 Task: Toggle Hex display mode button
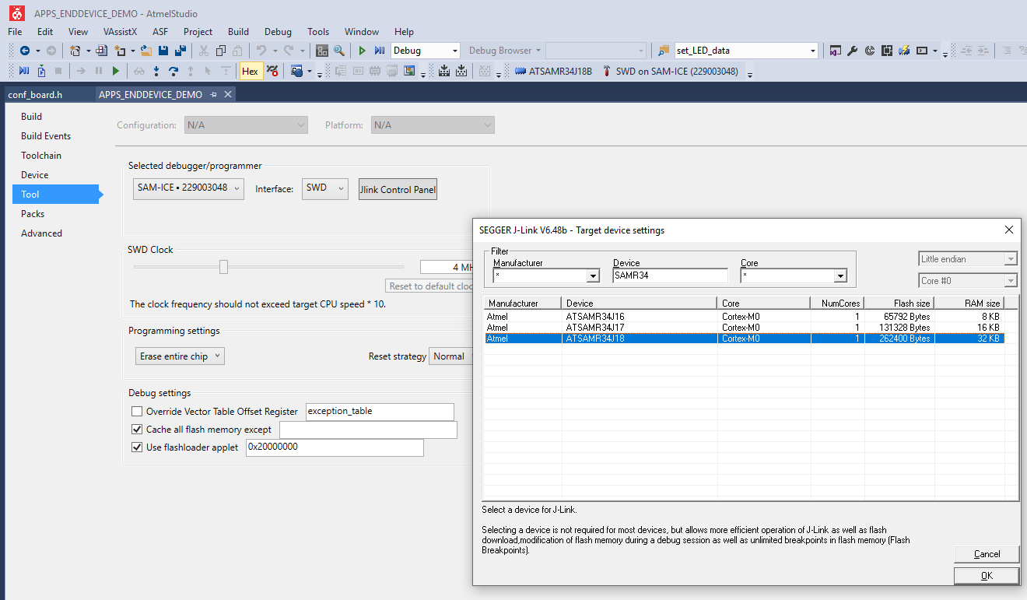coord(250,72)
